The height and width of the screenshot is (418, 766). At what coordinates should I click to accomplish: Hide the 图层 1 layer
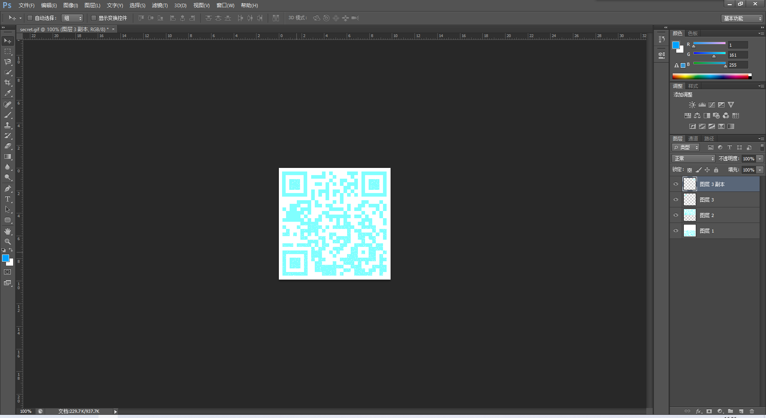676,231
